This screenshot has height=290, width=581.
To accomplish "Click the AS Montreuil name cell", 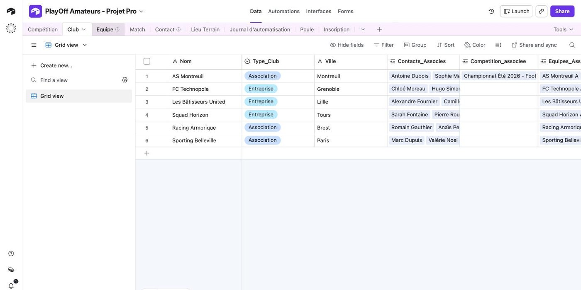I will click(205, 76).
